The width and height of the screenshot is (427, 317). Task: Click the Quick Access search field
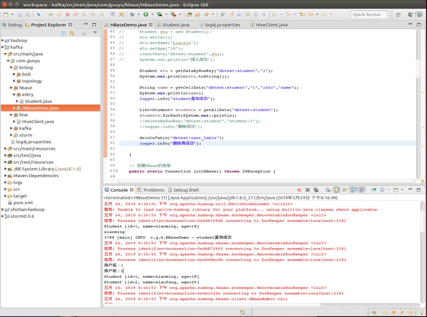pyautogui.click(x=369, y=14)
